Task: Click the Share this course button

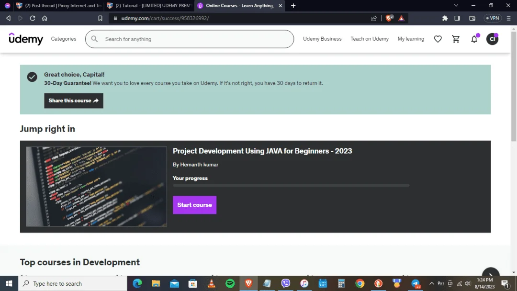Action: [x=74, y=101]
